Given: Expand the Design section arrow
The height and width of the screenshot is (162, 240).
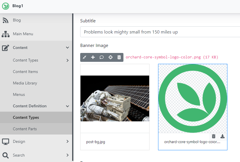Looking at the screenshot, I should (68, 141).
